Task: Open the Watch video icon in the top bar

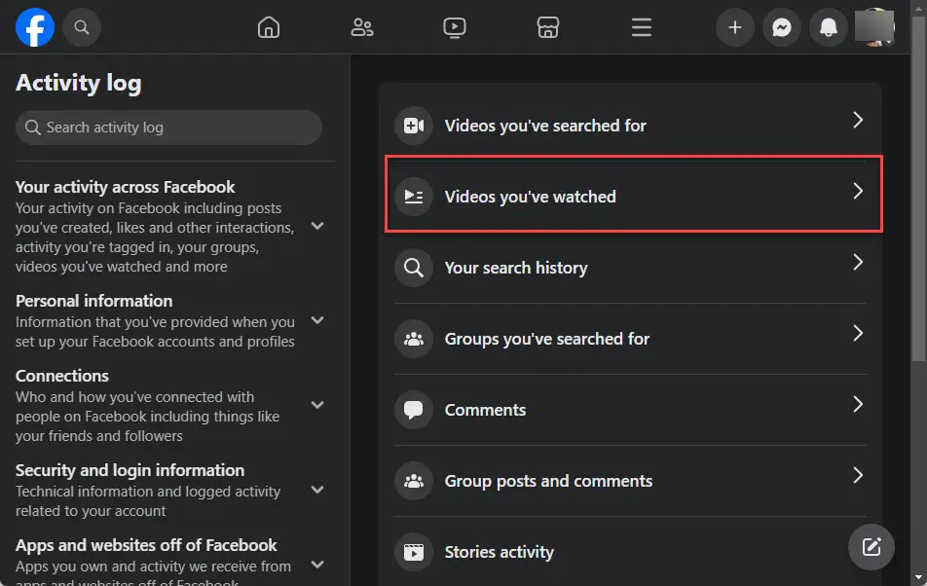Action: pos(455,27)
